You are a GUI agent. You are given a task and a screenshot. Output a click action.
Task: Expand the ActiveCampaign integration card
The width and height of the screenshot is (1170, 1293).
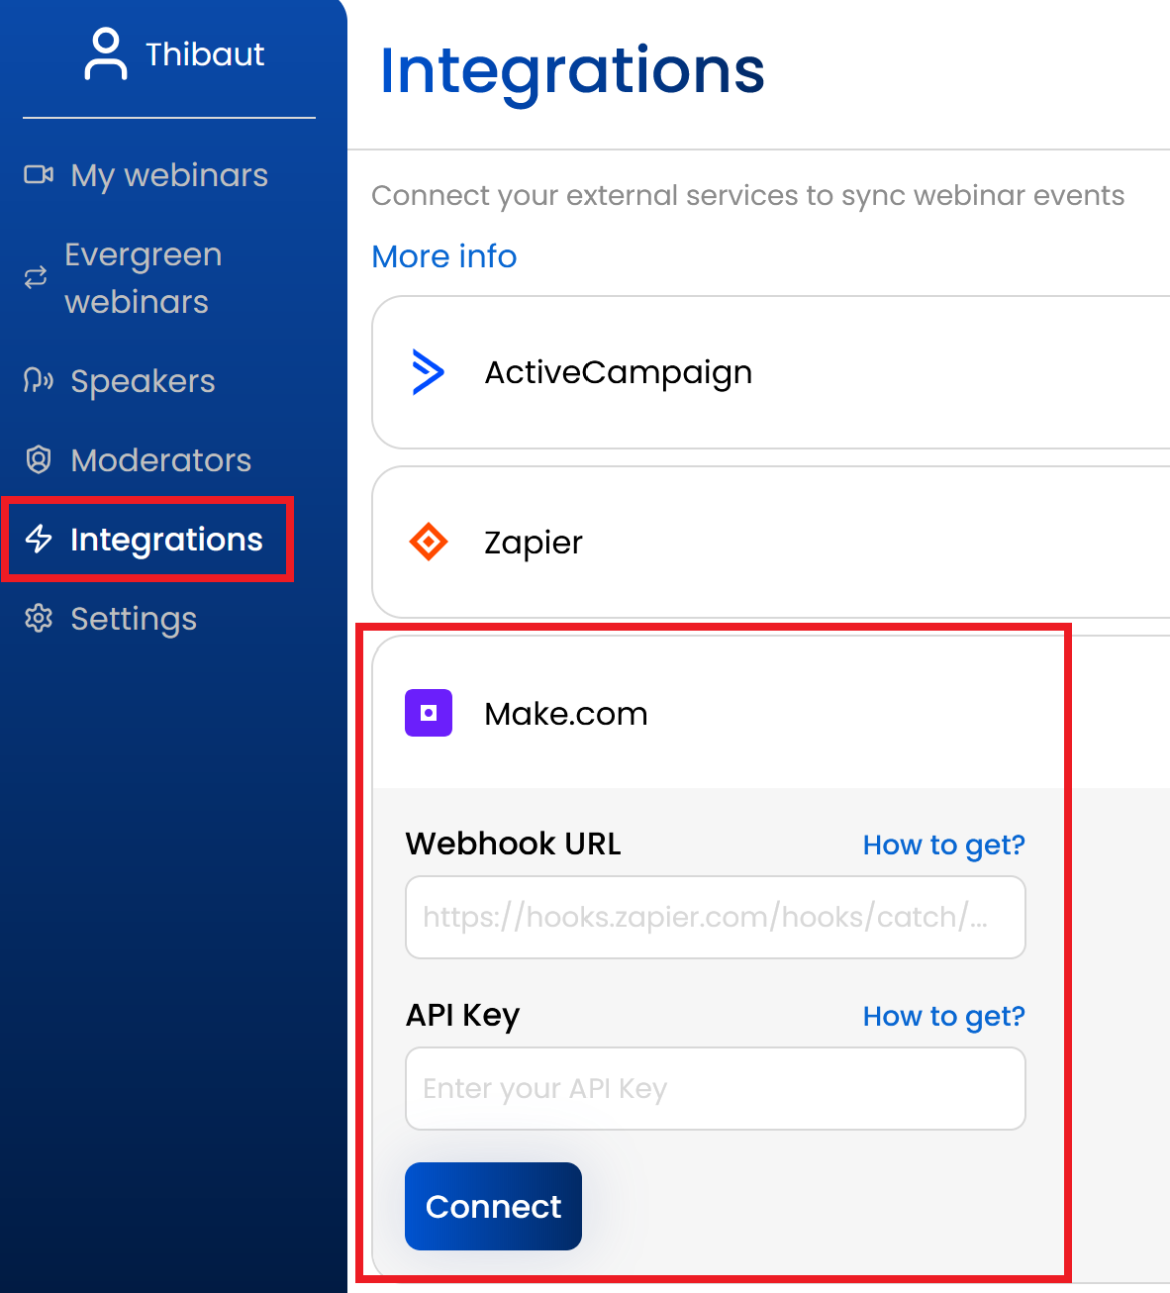(771, 372)
